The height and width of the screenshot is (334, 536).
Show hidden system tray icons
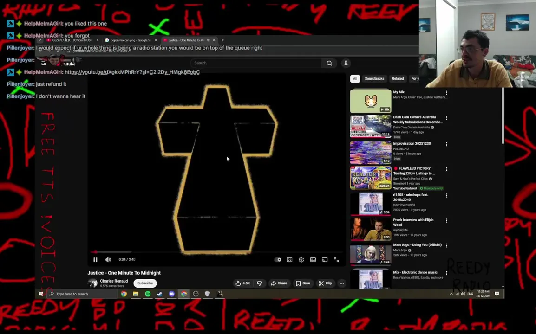451,294
